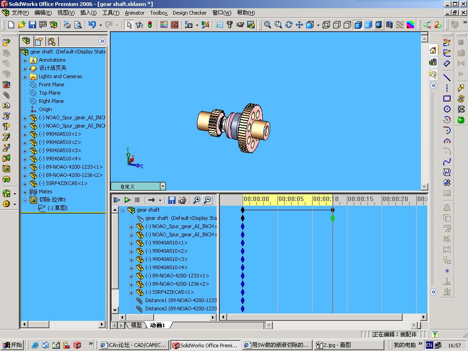The width and height of the screenshot is (468, 351).
Task: Switch to the 动画1 tab
Action: (157, 325)
